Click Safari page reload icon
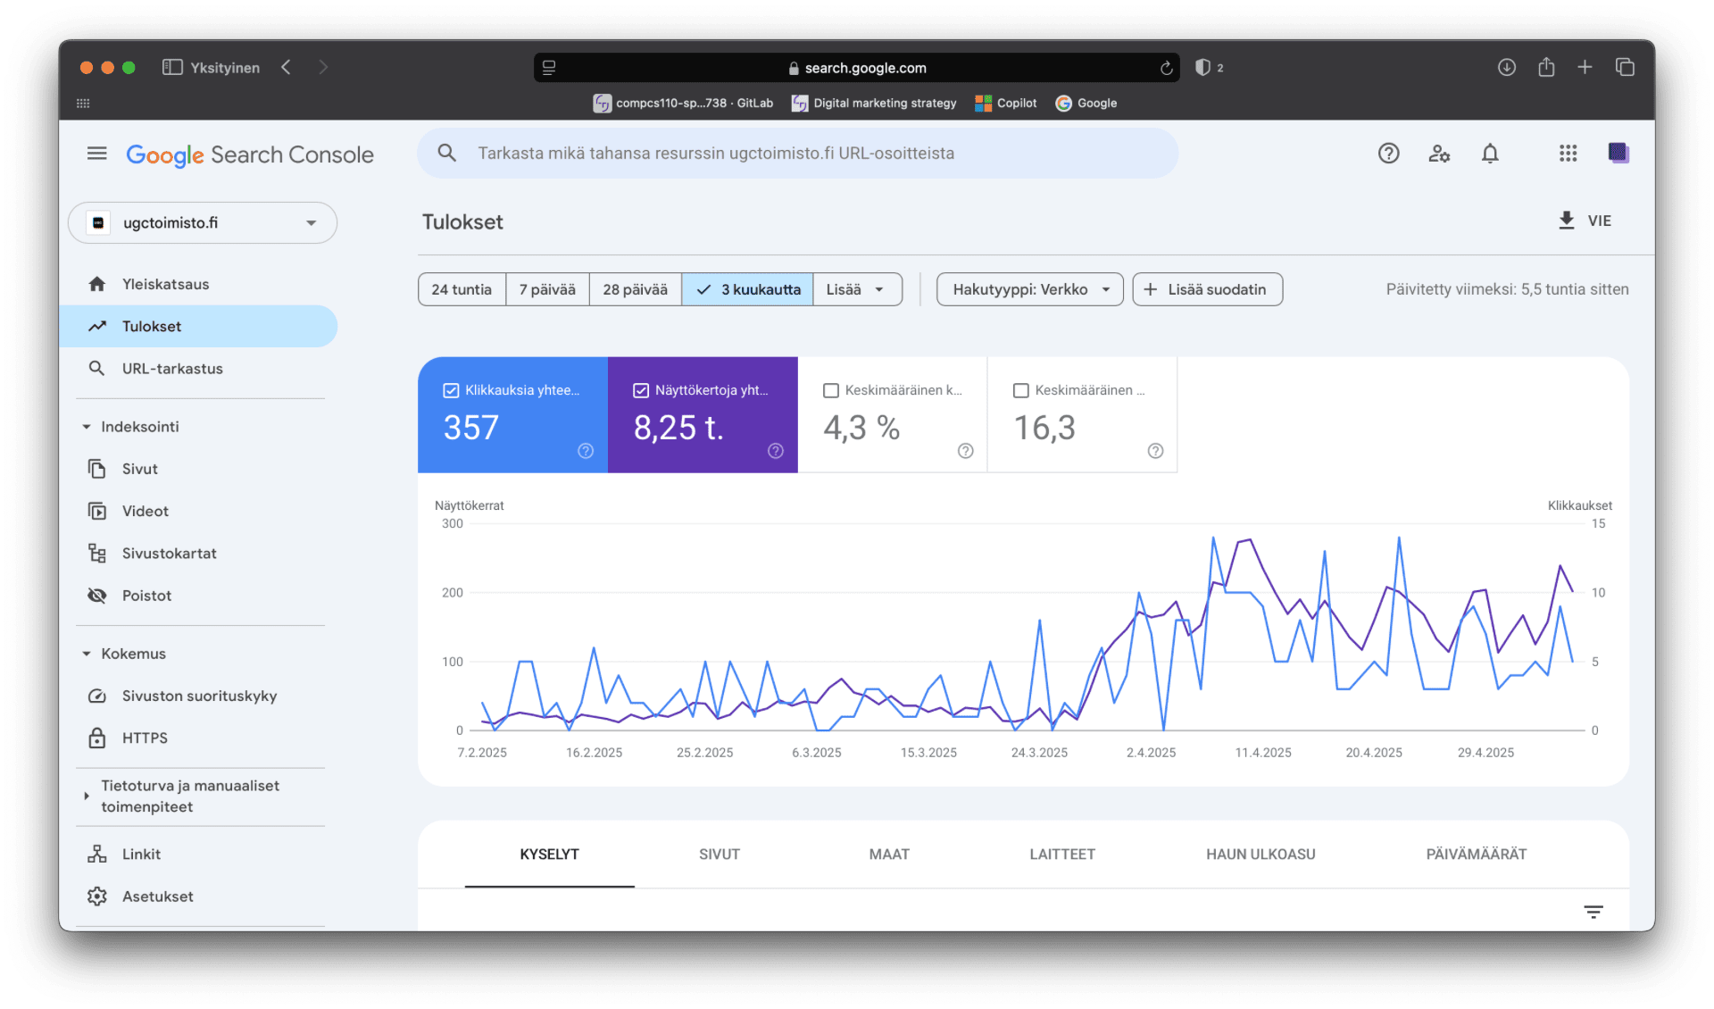The height and width of the screenshot is (1009, 1714). coord(1166,68)
